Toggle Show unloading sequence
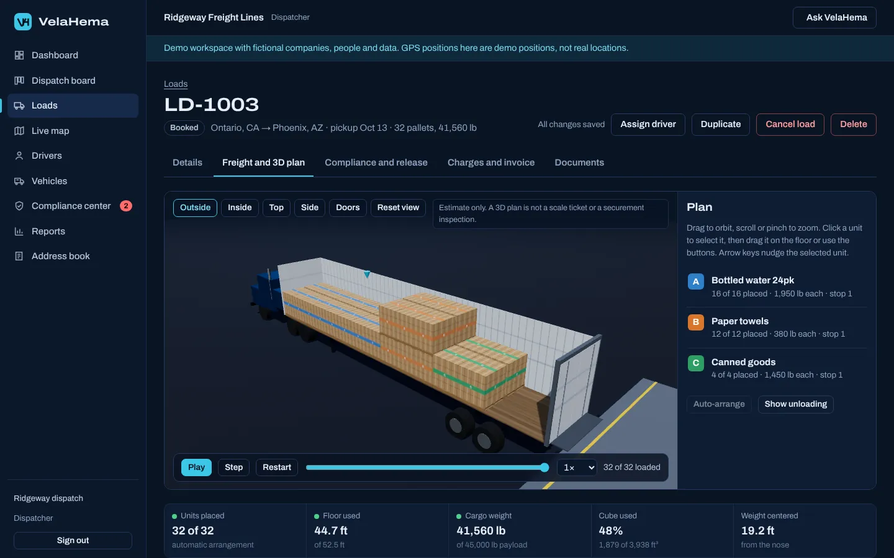The height and width of the screenshot is (558, 894). point(796,404)
